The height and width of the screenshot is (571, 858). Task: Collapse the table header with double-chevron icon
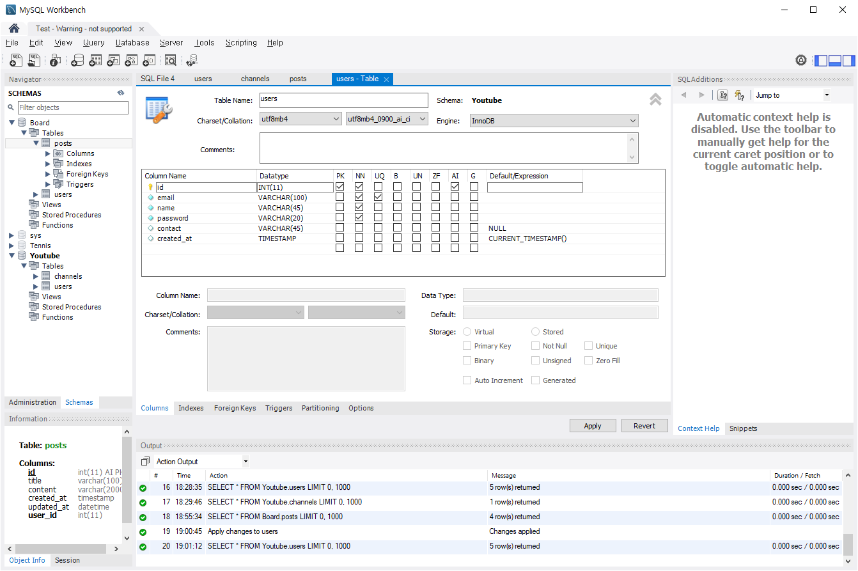coord(655,99)
